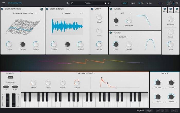Toggle AUX bus power button
This screenshot has width=180, height=113.
(x=177, y=9)
